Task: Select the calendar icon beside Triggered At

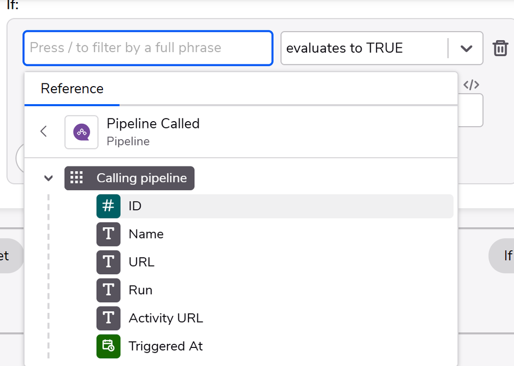Action: [109, 346]
